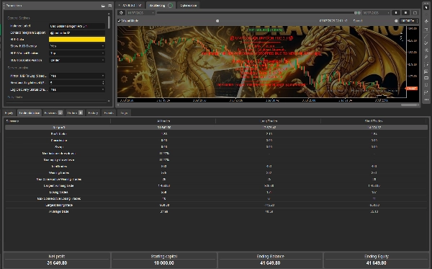The height and width of the screenshot is (269, 432).
Task: Switch to the Backtesting tab
Action: point(161,5)
